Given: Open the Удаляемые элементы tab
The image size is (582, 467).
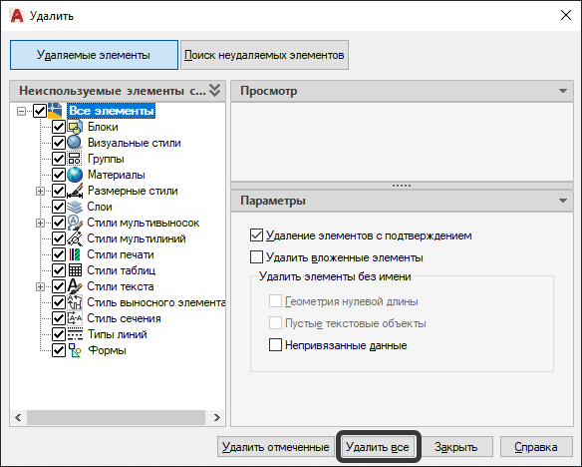Looking at the screenshot, I should [94, 55].
